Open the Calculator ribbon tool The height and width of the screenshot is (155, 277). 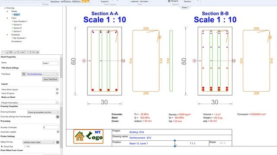[x=144, y=1]
